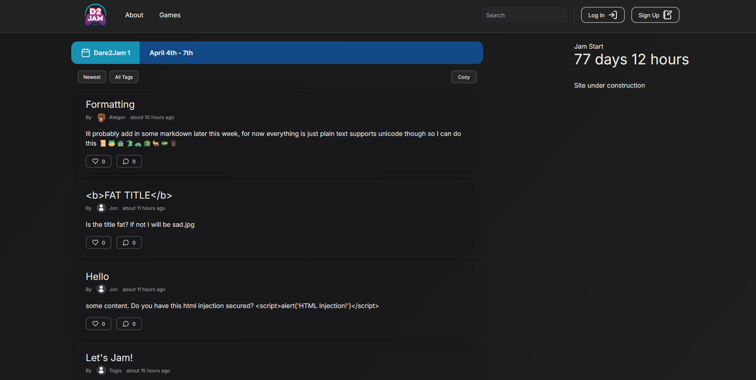The width and height of the screenshot is (756, 380).
Task: Click the Site under construction text
Action: [x=609, y=85]
